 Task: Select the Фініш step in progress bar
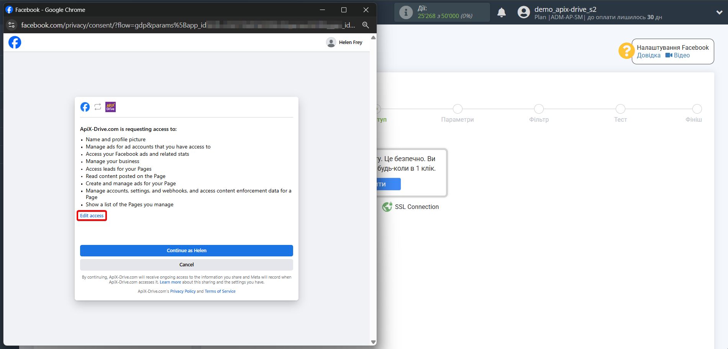click(697, 109)
